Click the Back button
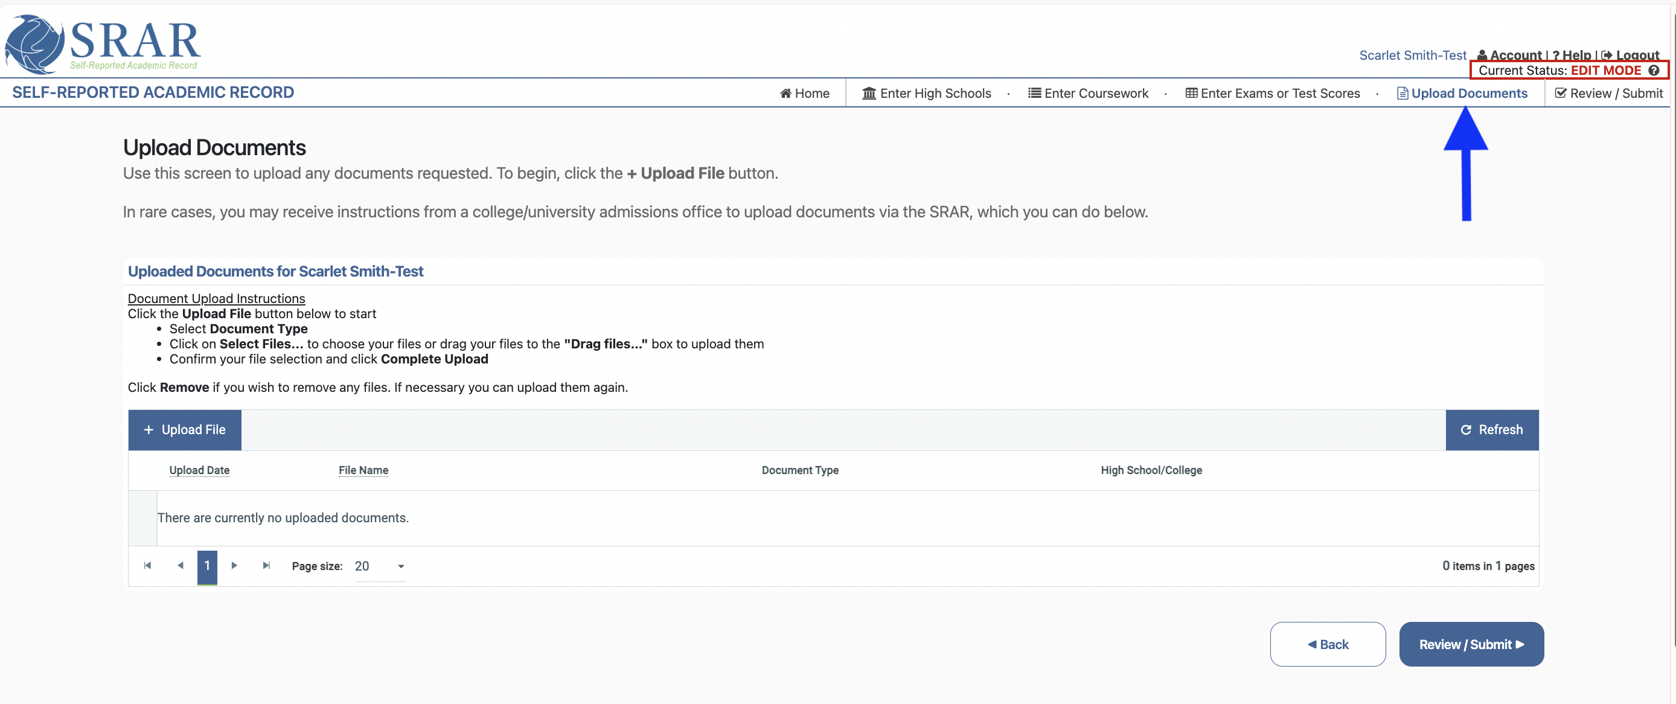The width and height of the screenshot is (1676, 704). pos(1327,644)
